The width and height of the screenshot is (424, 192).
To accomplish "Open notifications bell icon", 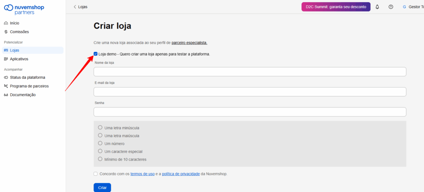I will click(377, 7).
